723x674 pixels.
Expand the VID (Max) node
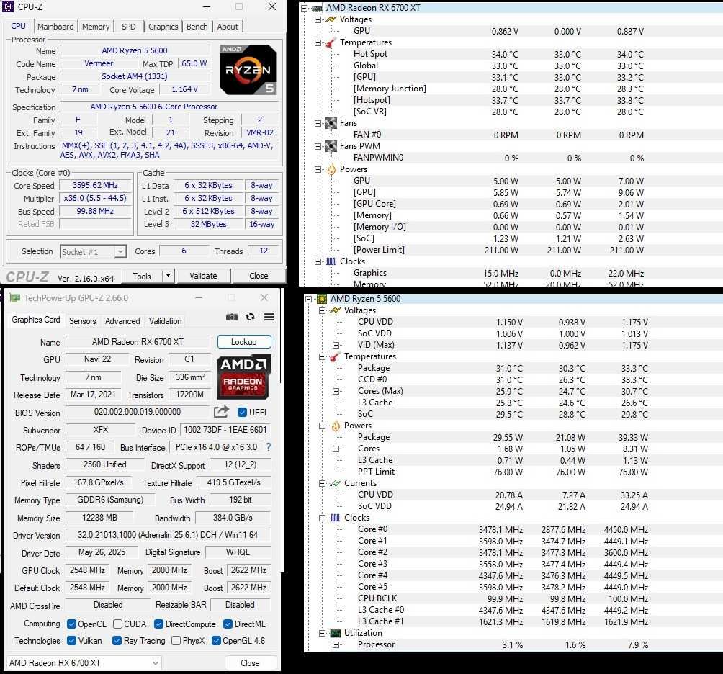pyautogui.click(x=336, y=346)
